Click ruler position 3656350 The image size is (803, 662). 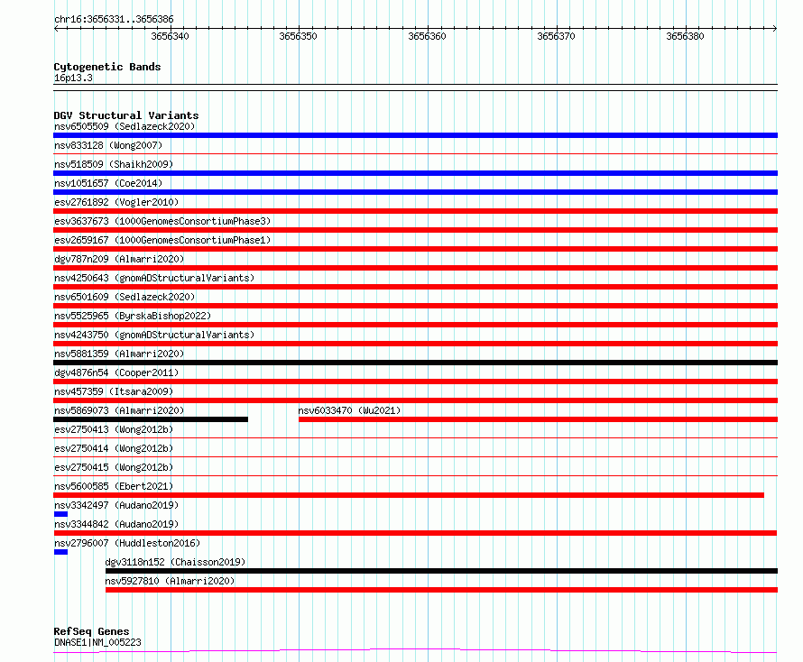[x=298, y=36]
